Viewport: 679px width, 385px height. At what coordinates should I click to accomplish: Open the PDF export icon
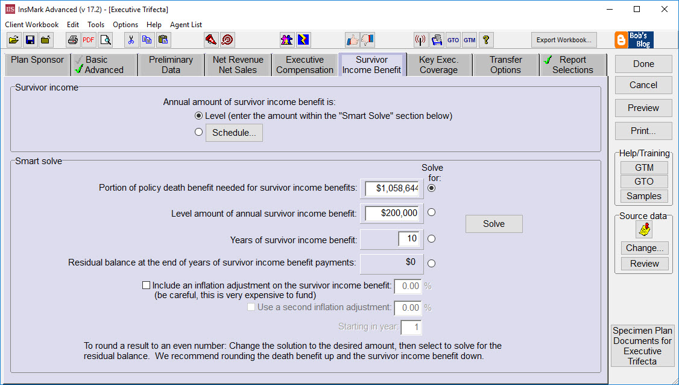[x=89, y=40]
